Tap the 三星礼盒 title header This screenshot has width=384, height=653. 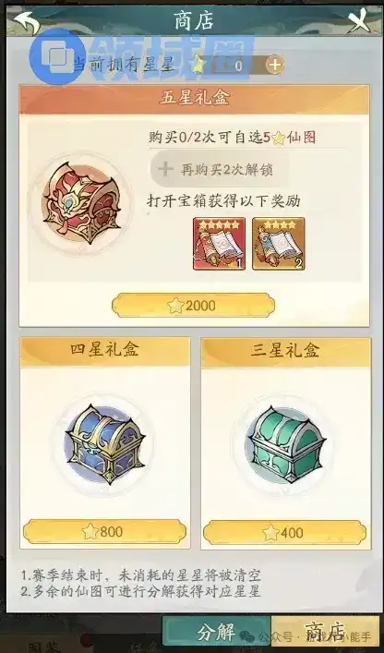(285, 351)
